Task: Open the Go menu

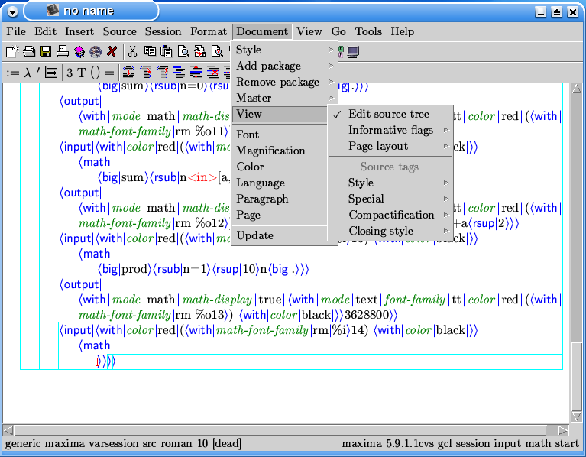Action: click(x=338, y=31)
